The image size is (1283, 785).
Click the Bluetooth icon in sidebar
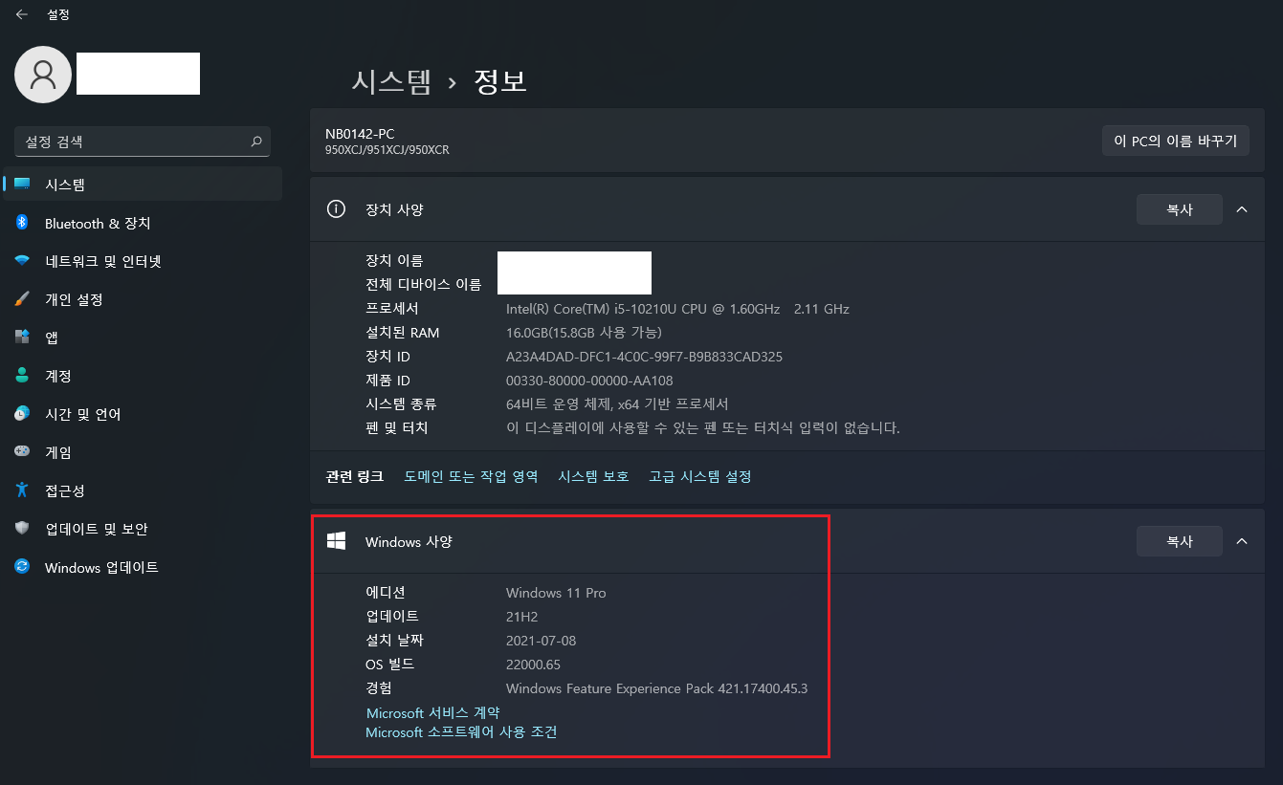pyautogui.click(x=22, y=223)
